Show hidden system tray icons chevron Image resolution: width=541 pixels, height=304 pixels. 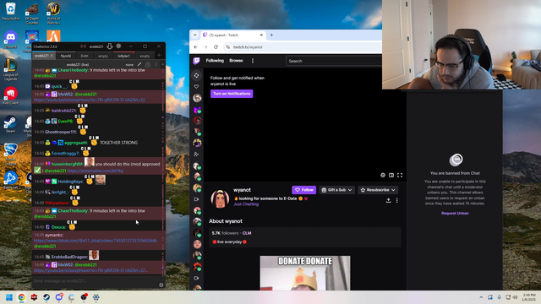coord(481,297)
